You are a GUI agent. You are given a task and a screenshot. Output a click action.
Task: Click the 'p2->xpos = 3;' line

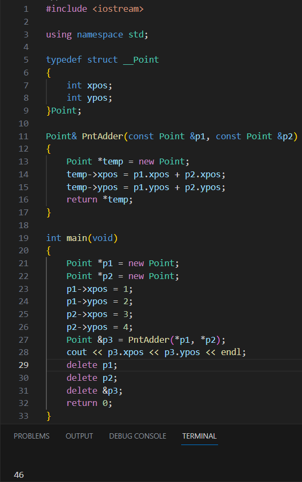[x=100, y=314]
